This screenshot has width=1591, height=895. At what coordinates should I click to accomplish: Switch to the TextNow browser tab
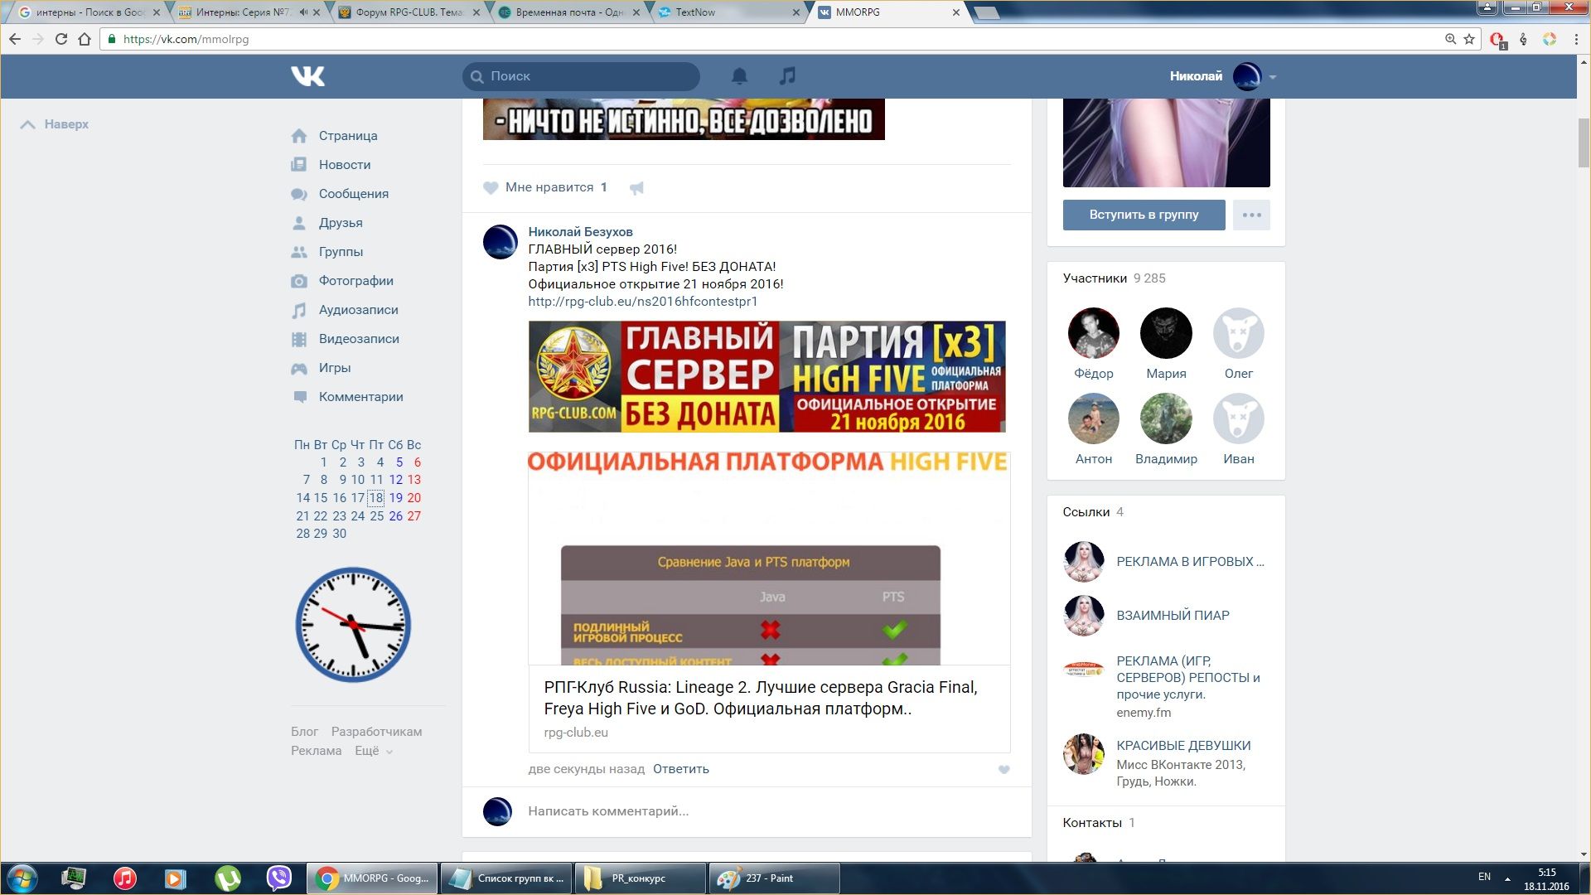point(721,12)
